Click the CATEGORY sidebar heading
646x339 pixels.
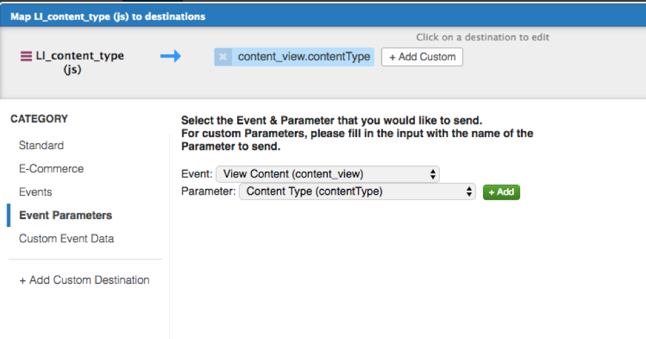(x=39, y=119)
